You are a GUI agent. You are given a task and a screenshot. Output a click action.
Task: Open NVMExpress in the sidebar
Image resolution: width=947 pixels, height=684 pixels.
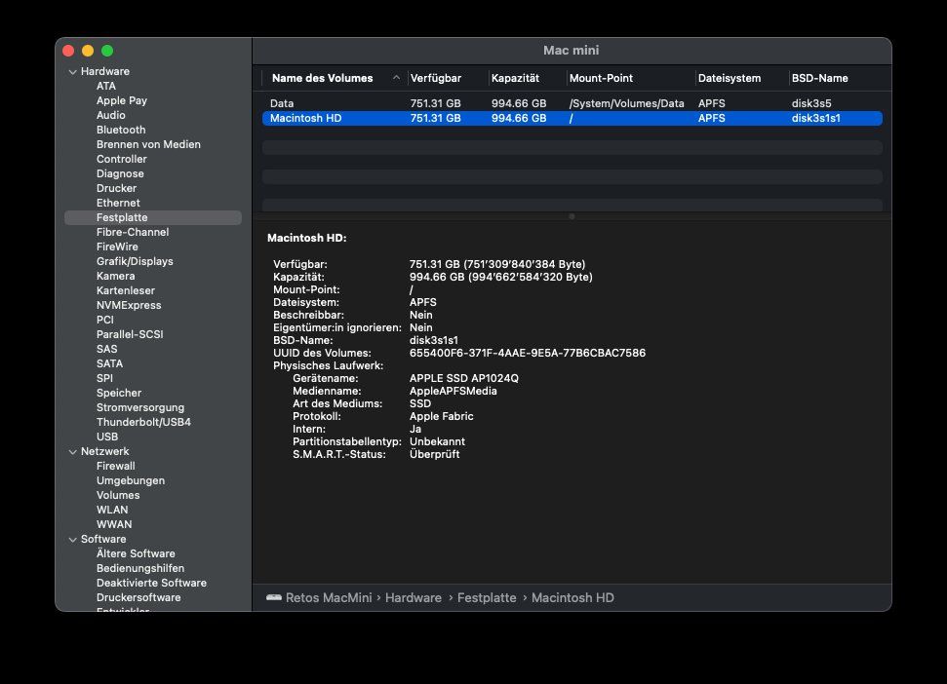pos(129,305)
